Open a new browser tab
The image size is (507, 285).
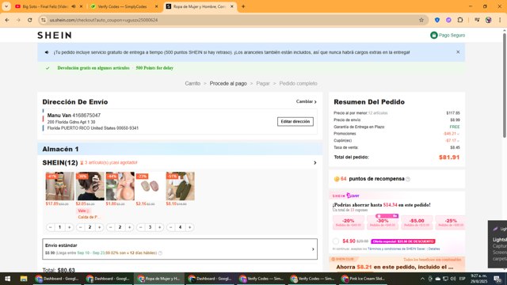point(243,6)
